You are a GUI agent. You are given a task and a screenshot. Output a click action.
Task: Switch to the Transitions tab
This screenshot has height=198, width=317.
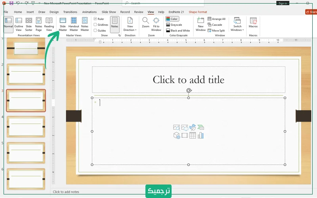pos(70,12)
